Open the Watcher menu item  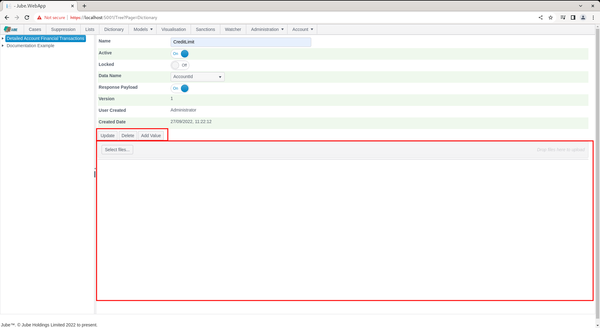coord(233,29)
